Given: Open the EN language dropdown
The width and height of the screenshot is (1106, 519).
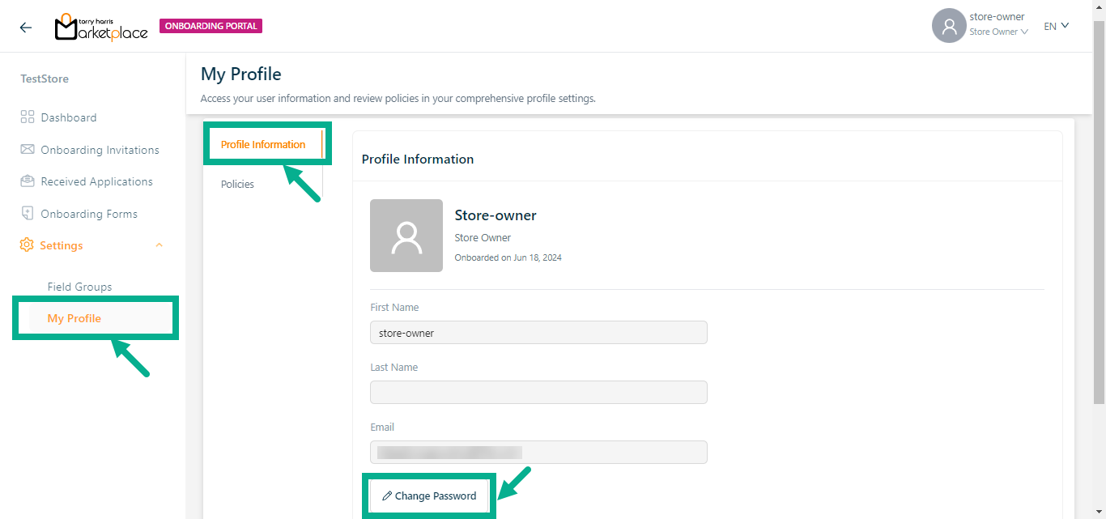Looking at the screenshot, I should (1057, 26).
